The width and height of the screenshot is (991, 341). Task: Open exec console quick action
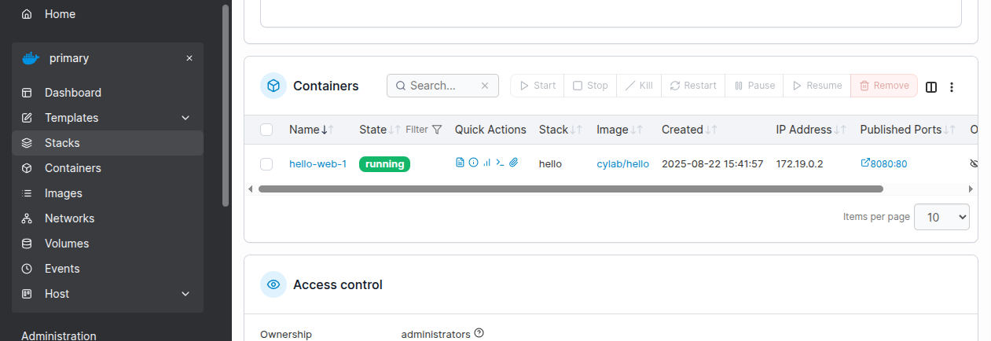[500, 163]
